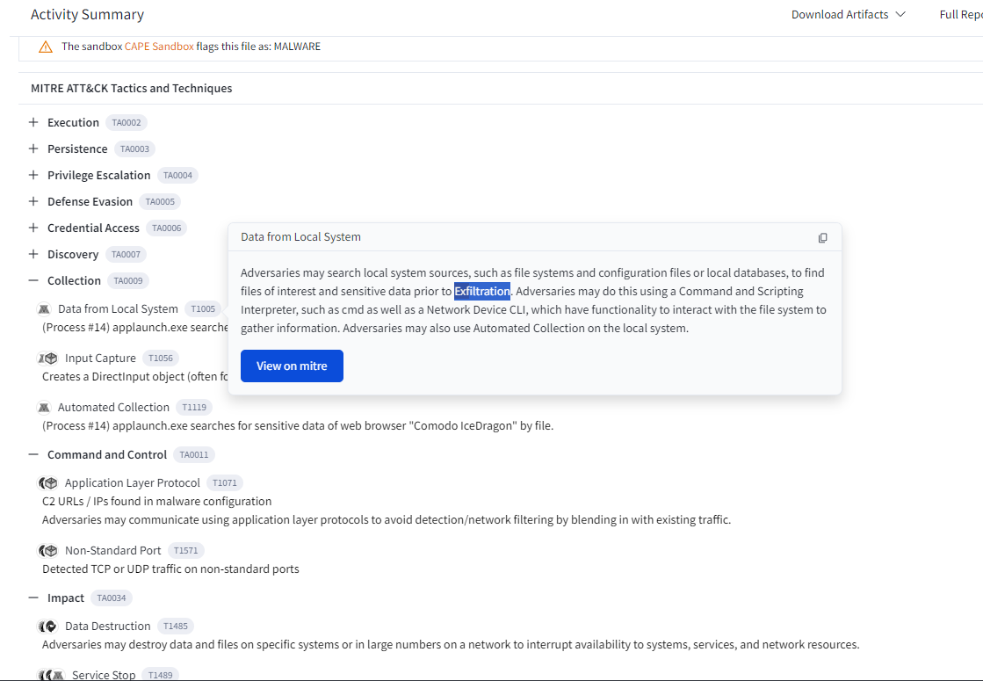Click the sandbox icon beside Automated Collection
Screen dimensions: 983x681
point(44,407)
